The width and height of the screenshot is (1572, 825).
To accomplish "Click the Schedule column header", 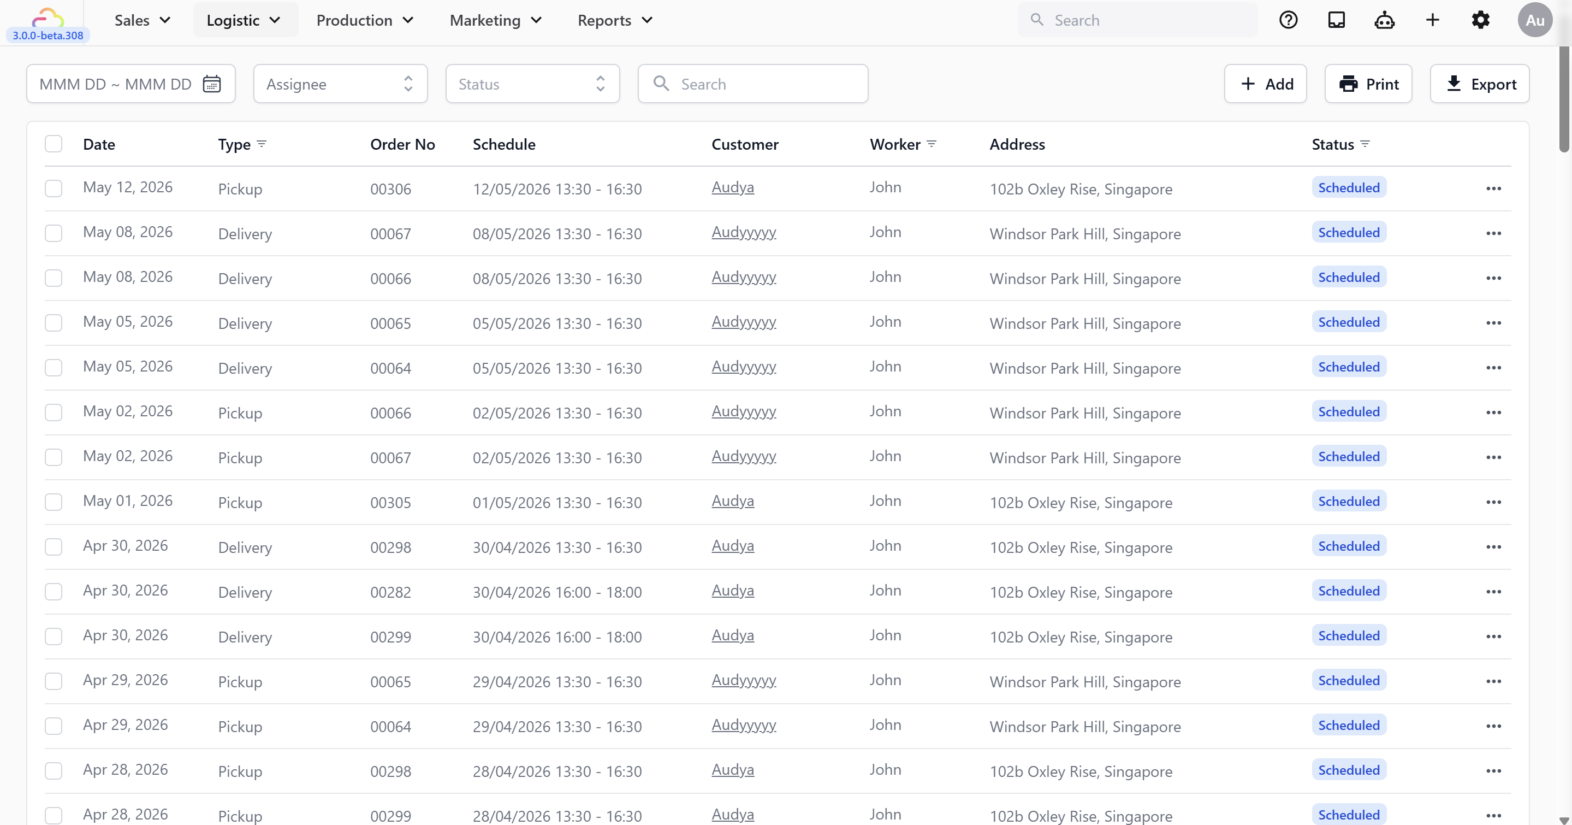I will tap(504, 144).
